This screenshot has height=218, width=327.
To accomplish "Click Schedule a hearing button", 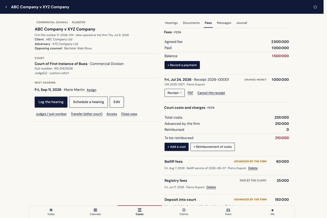I will pos(88,102).
